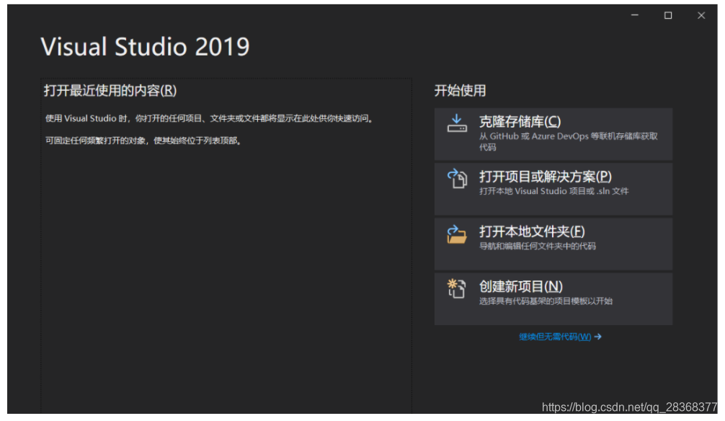Open 克隆存储库(C) option
The height and width of the screenshot is (421, 725).
point(553,134)
